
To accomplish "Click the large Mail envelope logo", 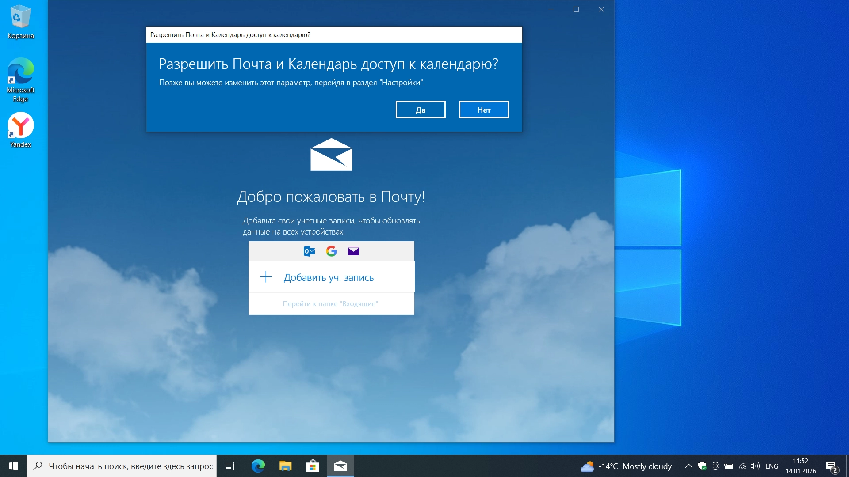I will 331,155.
